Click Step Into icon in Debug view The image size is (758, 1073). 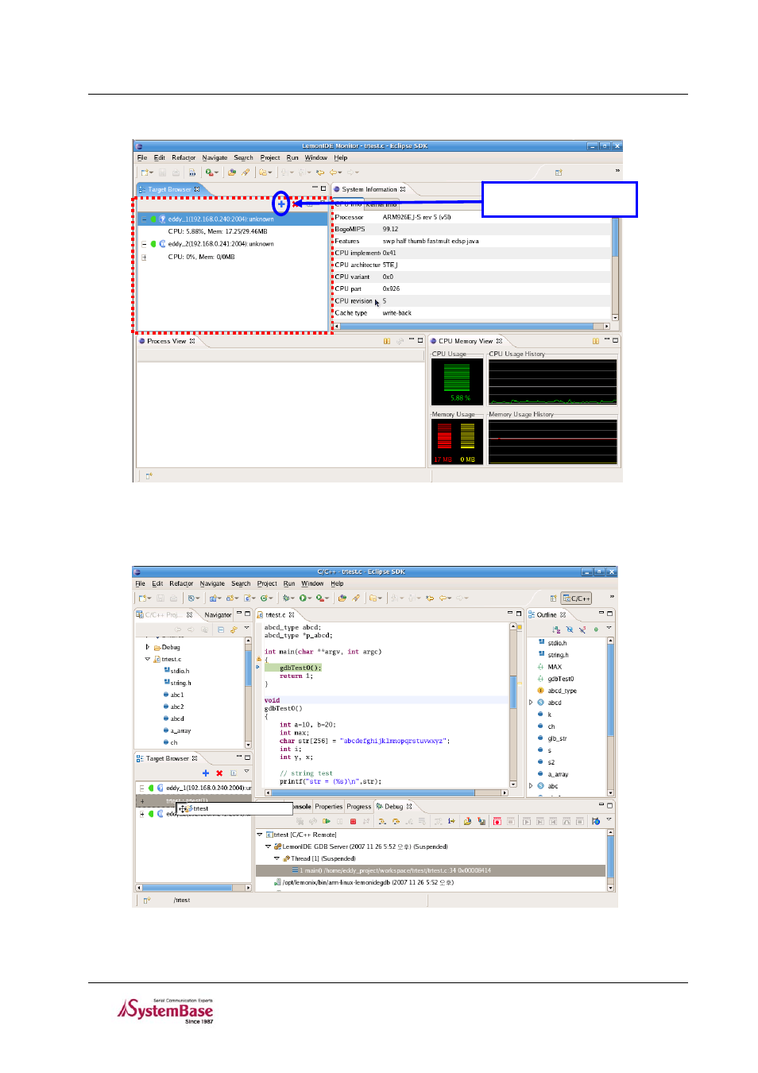[x=382, y=821]
